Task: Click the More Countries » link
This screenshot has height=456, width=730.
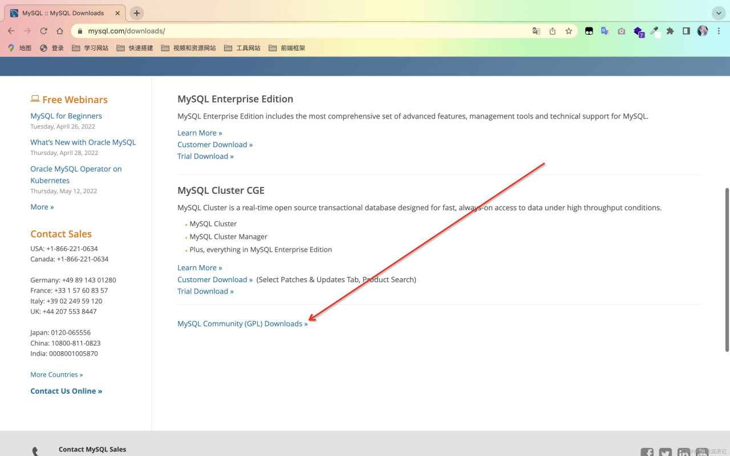Action: (56, 374)
